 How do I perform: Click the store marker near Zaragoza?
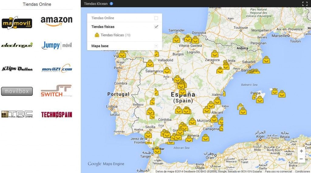click(x=215, y=54)
